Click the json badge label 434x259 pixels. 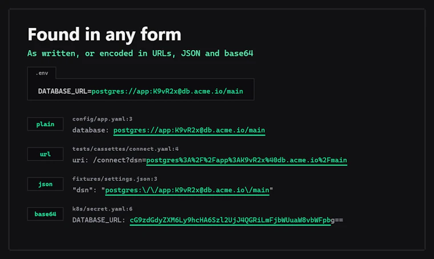45,184
